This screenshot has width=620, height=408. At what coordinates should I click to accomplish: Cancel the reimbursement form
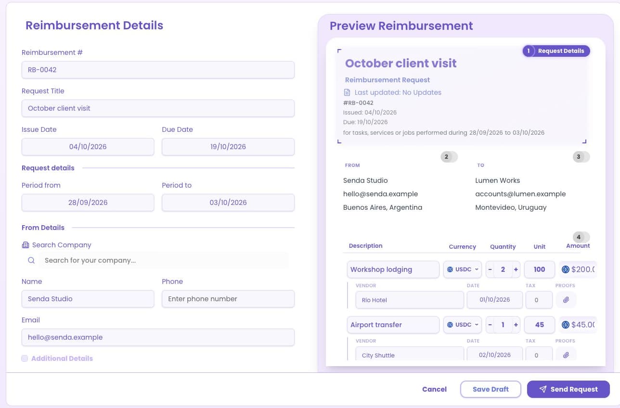pyautogui.click(x=434, y=389)
